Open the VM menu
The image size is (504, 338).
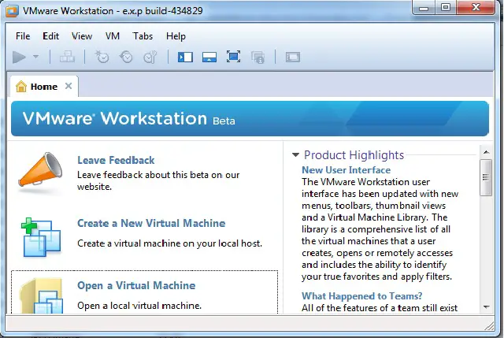113,36
